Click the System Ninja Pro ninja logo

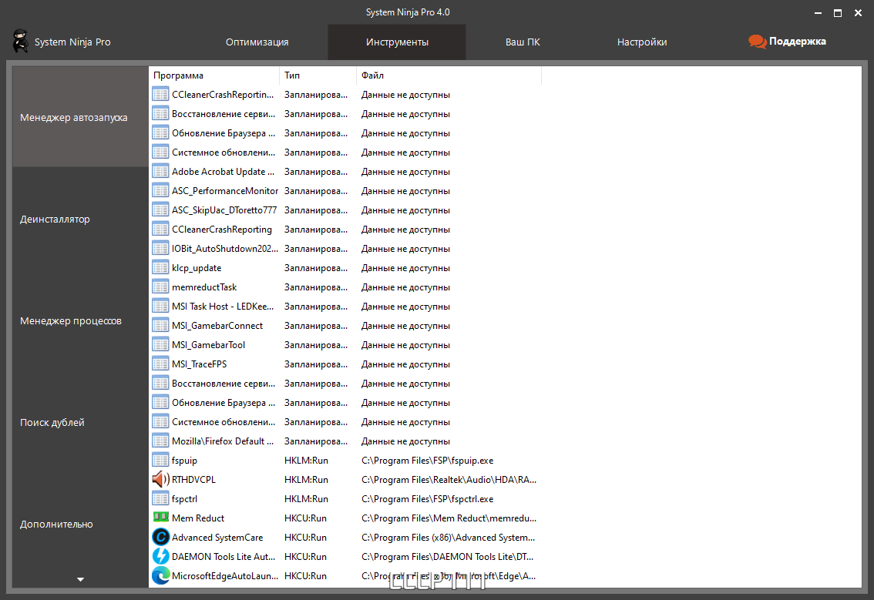[x=20, y=42]
